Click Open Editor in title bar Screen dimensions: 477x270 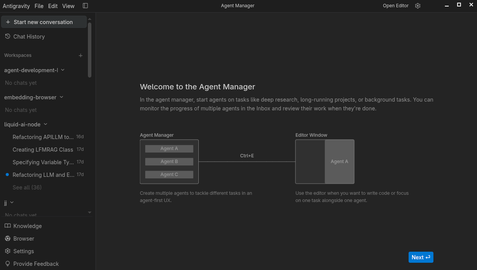[x=396, y=6]
